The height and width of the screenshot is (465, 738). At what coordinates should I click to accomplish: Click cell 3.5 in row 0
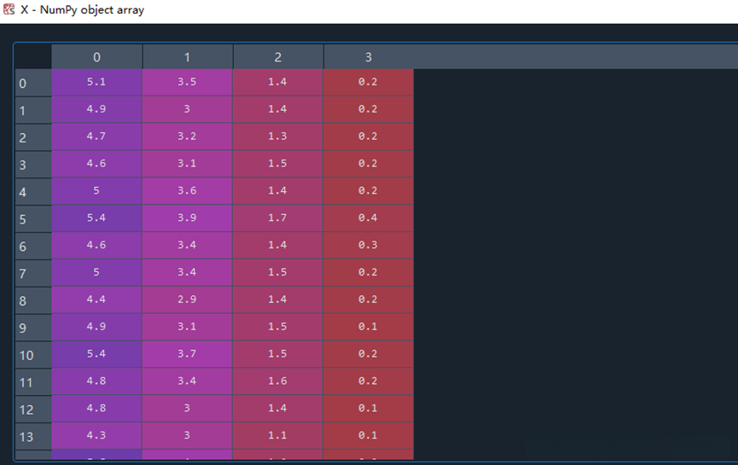click(x=188, y=83)
